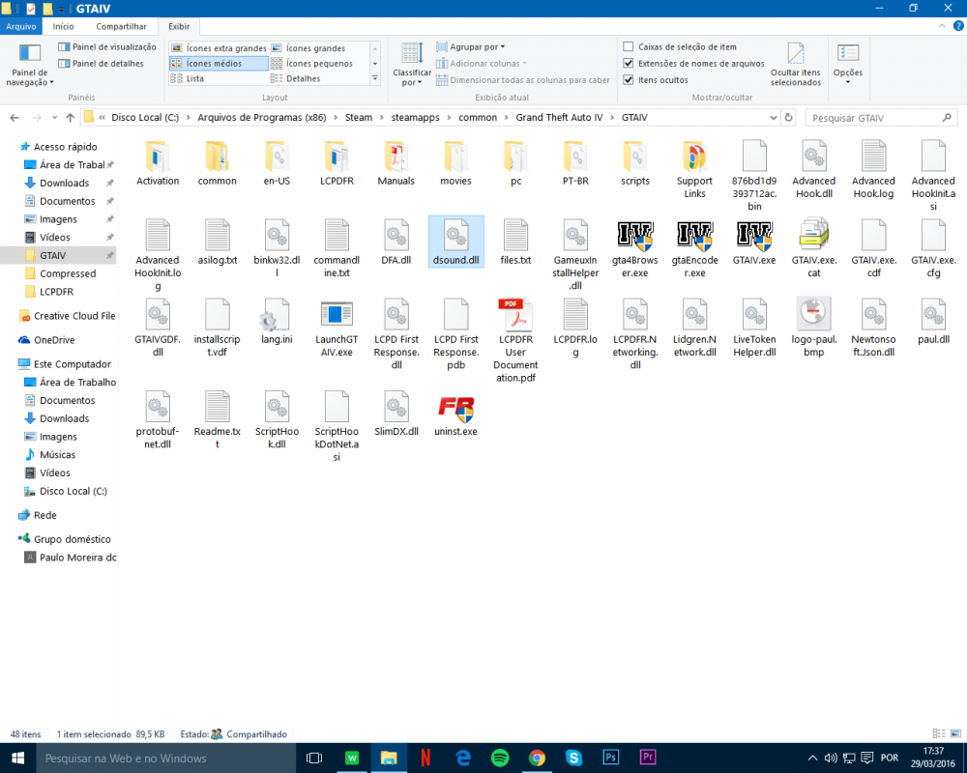Select Detalhes layout option
Screen dimensions: 967x773
point(296,79)
